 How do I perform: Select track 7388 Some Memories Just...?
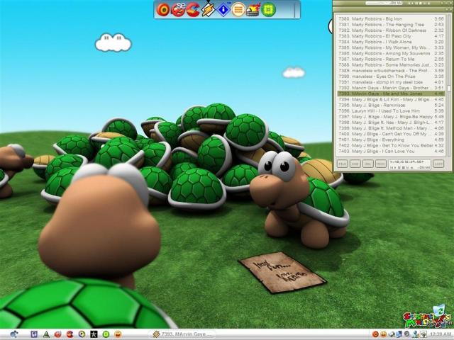click(391, 64)
